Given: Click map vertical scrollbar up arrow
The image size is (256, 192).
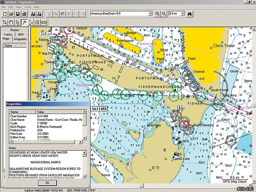Looking at the screenshot, I should point(254,29).
